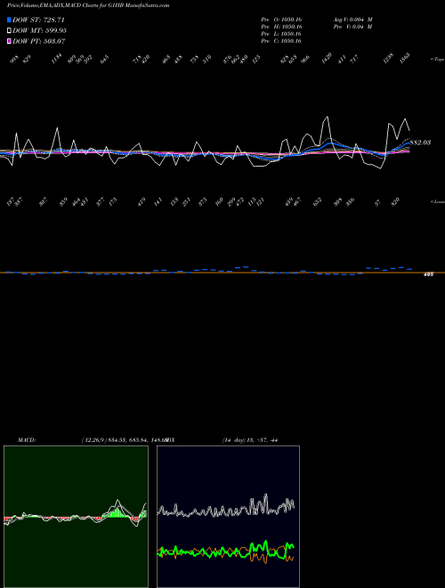Click the last price label beside the blue EMA line
Image resolution: width=445 pixels, height=588 pixels.
(420, 143)
